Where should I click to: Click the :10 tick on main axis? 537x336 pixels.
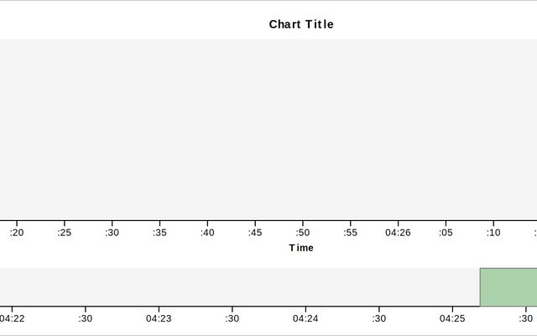[x=493, y=233]
